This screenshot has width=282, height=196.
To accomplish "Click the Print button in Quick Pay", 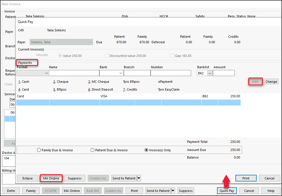I will point(246,178).
